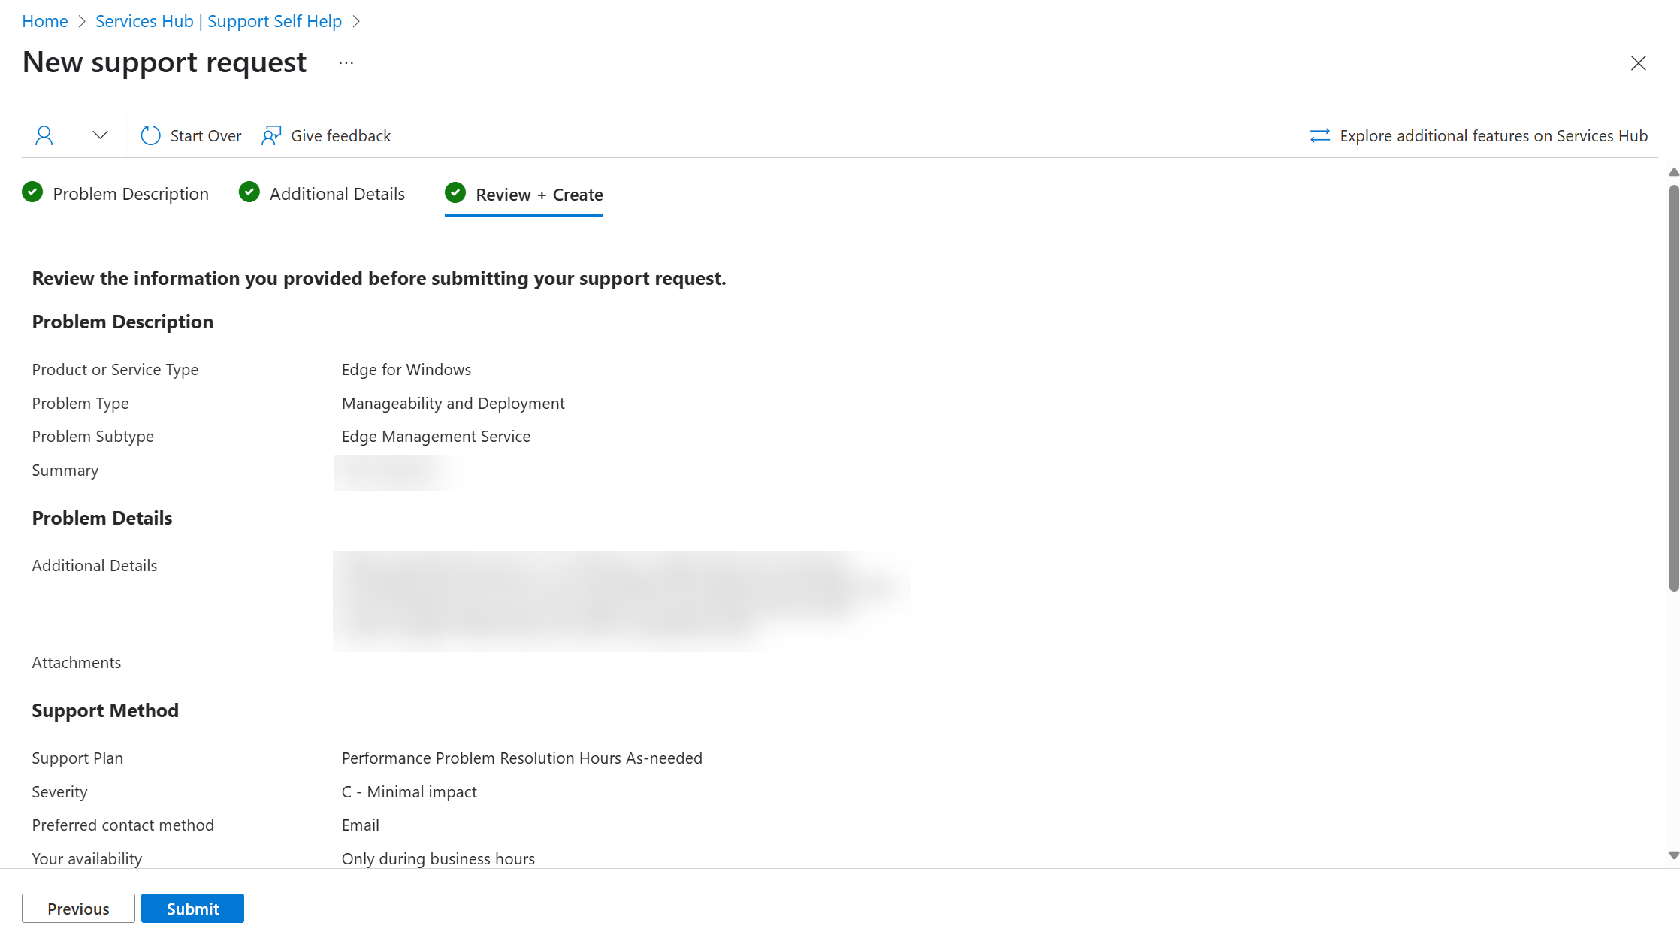Click the Review + Create checkmark icon
Screen dimensions: 1680x932
coord(455,193)
